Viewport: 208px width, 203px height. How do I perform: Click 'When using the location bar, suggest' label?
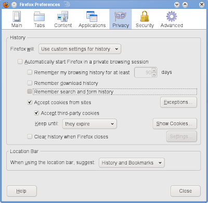[53, 162]
